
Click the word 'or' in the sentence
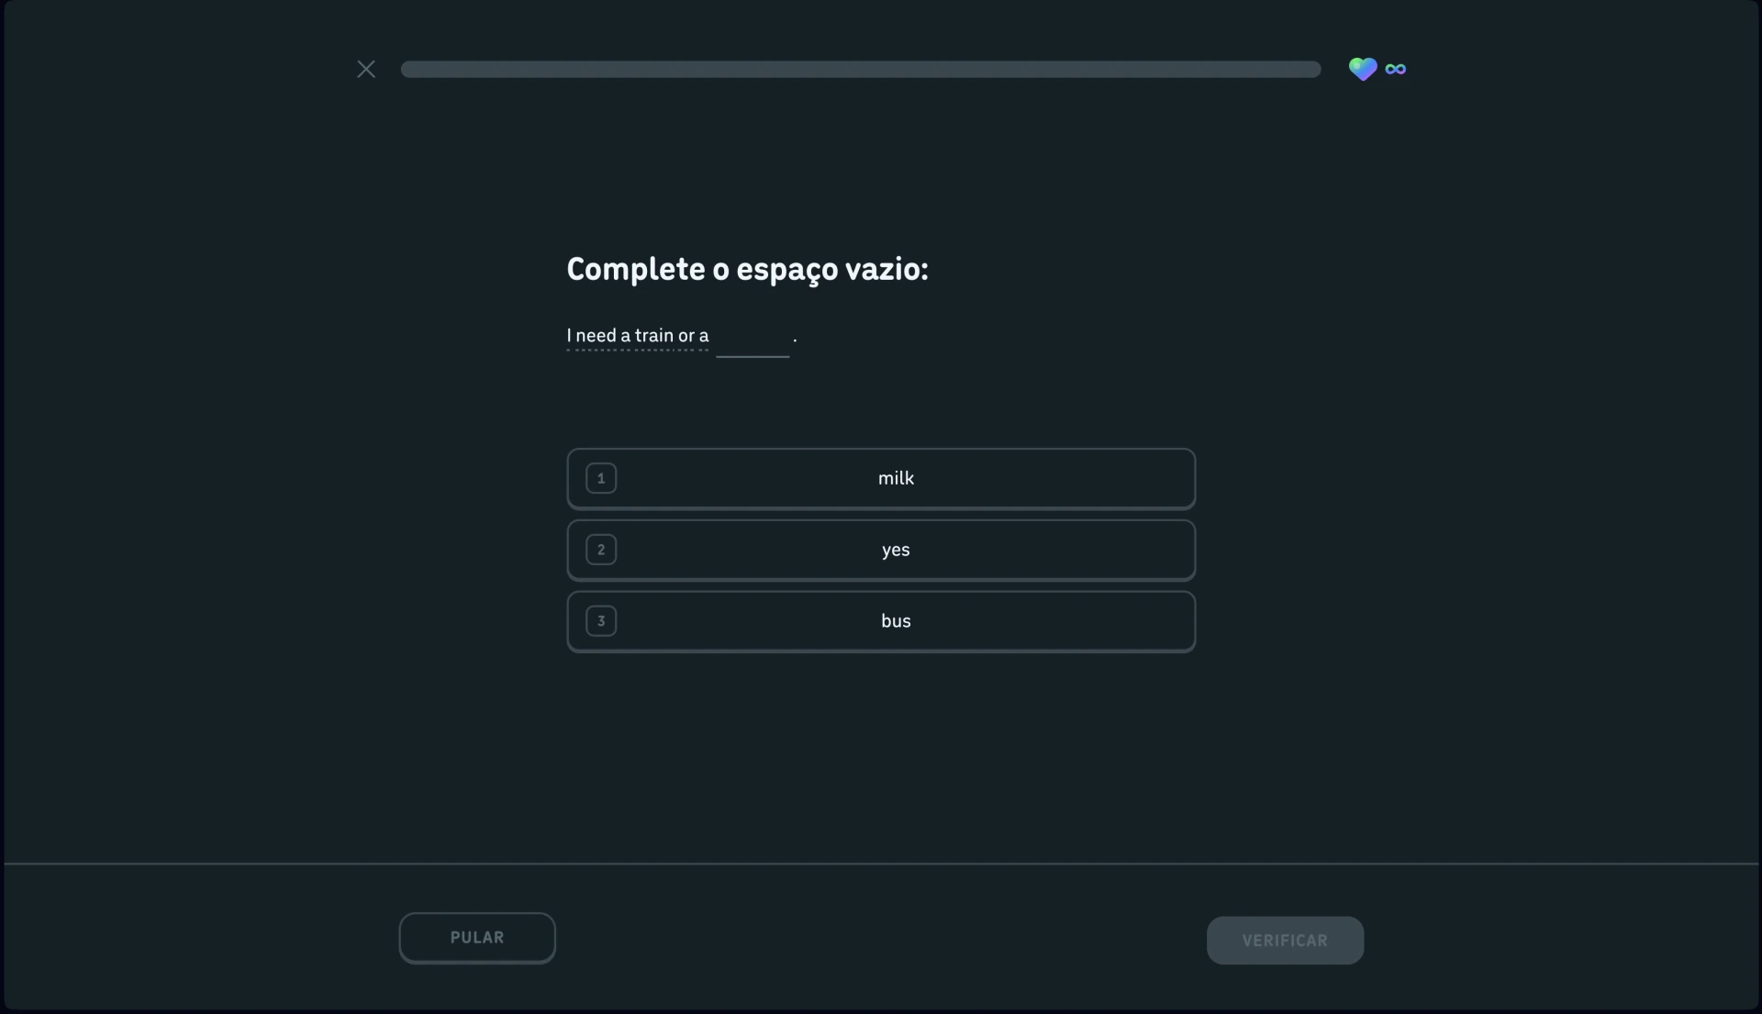686,336
